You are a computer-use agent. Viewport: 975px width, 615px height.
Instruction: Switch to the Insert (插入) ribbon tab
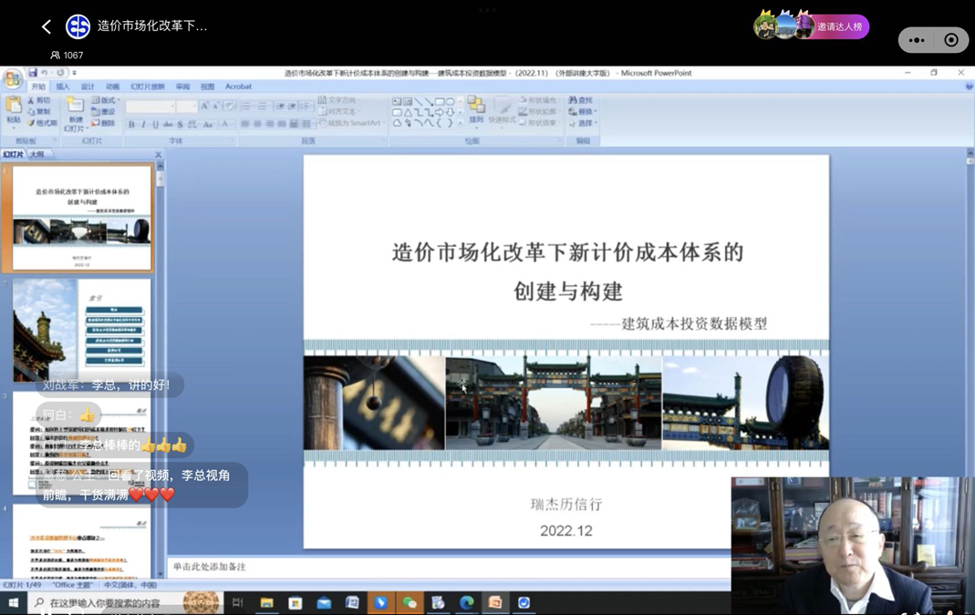(63, 87)
